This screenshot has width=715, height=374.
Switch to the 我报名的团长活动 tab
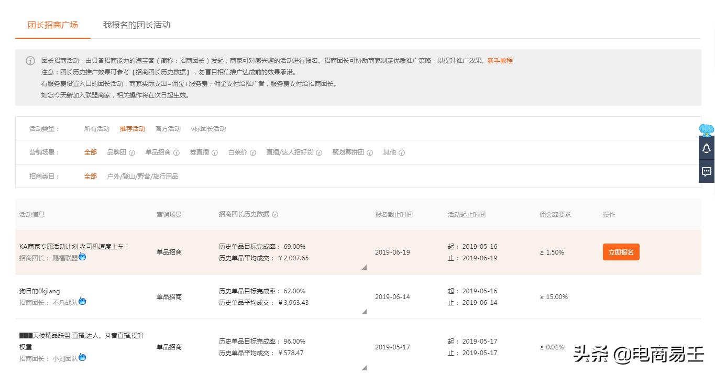pyautogui.click(x=136, y=25)
